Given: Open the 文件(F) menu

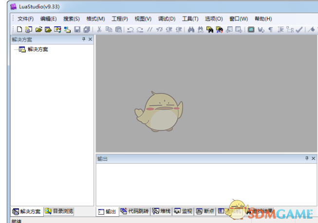Looking at the screenshot, I should pos(25,19).
